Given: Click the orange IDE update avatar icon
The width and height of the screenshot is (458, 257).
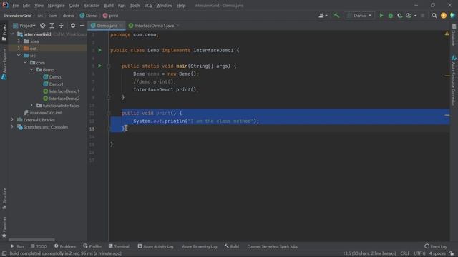Looking at the screenshot, I should click(444, 16).
